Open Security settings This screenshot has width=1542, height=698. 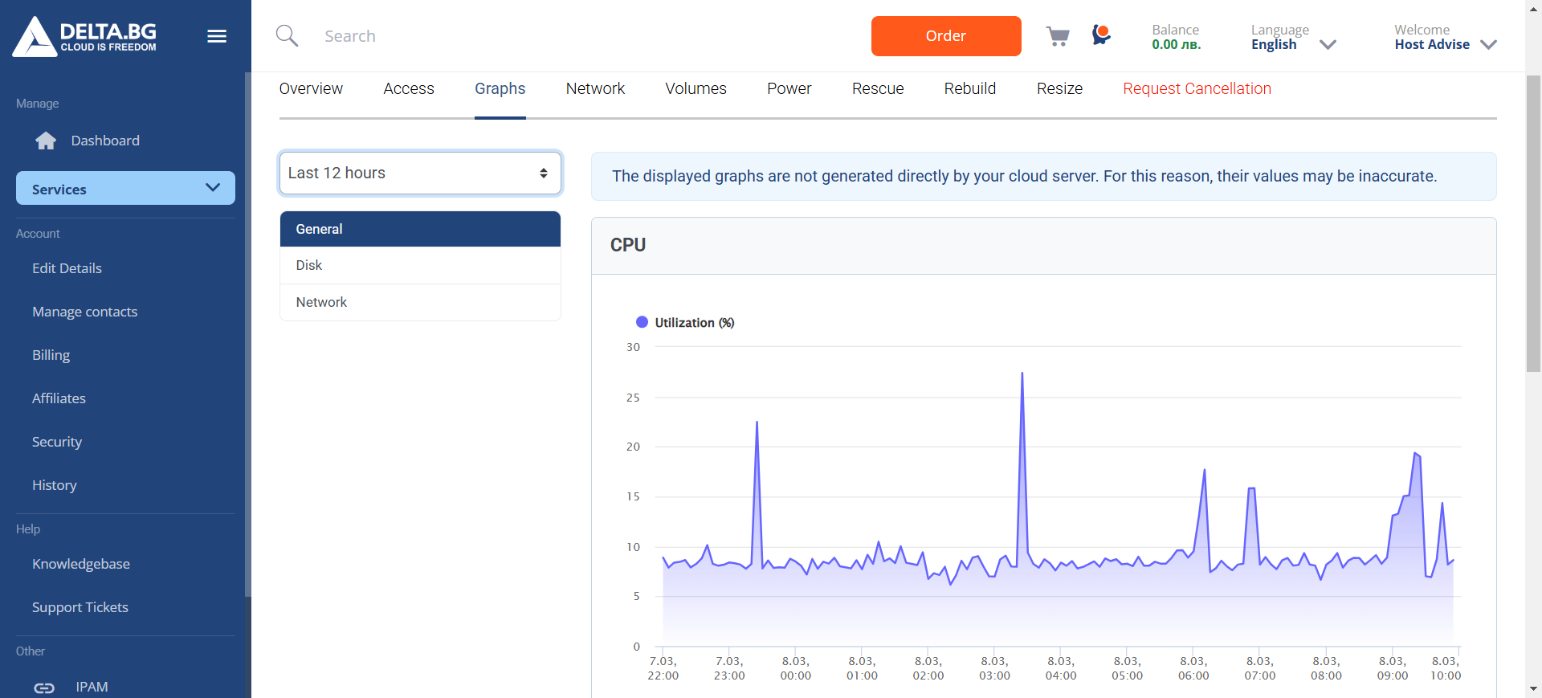click(x=57, y=442)
